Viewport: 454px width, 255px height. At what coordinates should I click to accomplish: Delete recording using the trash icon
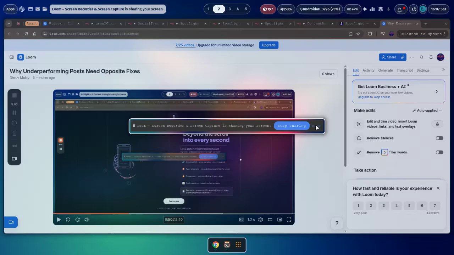tap(14, 134)
